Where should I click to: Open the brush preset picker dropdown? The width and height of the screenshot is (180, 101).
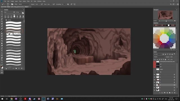(10, 4)
